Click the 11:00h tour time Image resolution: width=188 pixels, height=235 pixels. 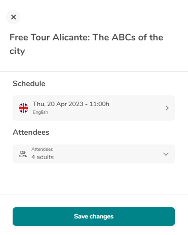(x=99, y=104)
